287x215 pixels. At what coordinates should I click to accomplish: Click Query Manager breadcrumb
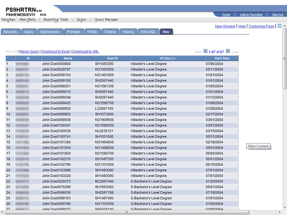(106, 20)
